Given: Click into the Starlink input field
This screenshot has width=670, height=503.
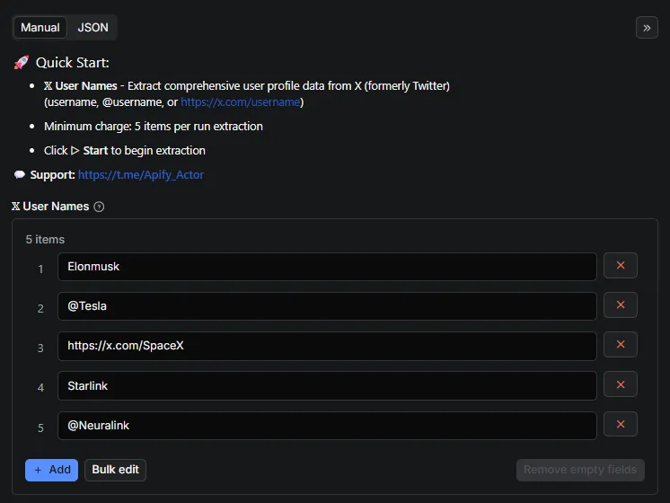Looking at the screenshot, I should pos(327,385).
